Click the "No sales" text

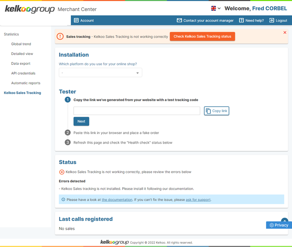tap(67, 229)
